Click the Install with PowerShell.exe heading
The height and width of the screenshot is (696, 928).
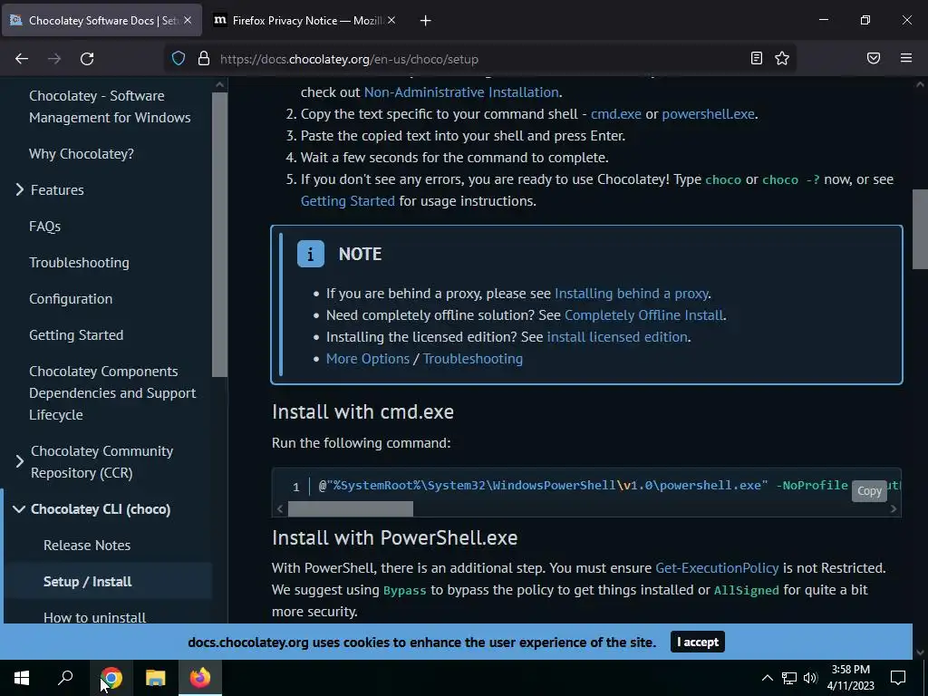pyautogui.click(x=395, y=537)
